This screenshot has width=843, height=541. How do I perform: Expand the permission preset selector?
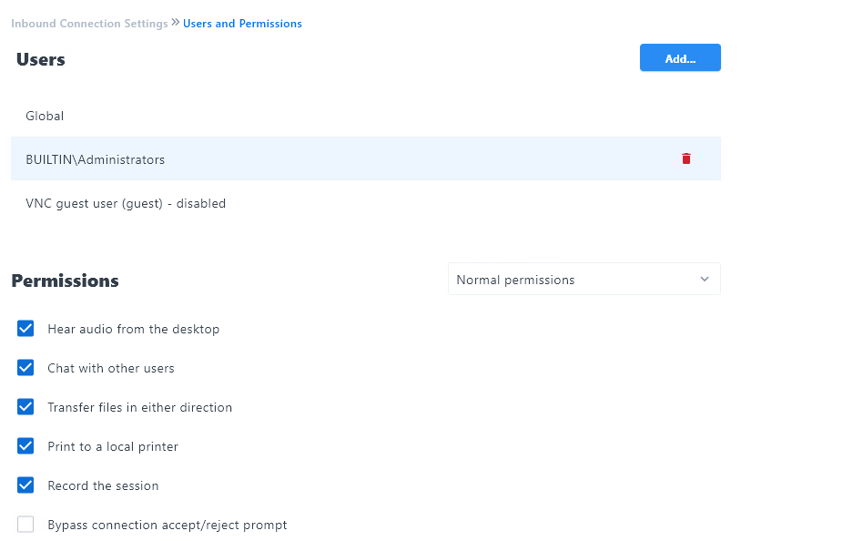(x=583, y=280)
